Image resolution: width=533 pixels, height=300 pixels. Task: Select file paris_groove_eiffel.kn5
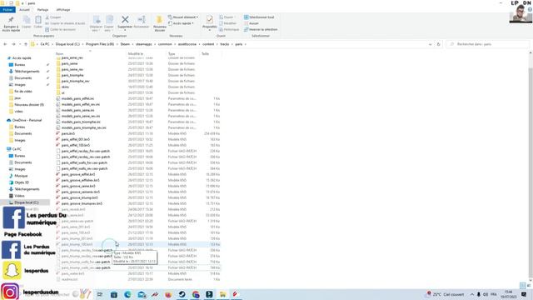point(78,174)
